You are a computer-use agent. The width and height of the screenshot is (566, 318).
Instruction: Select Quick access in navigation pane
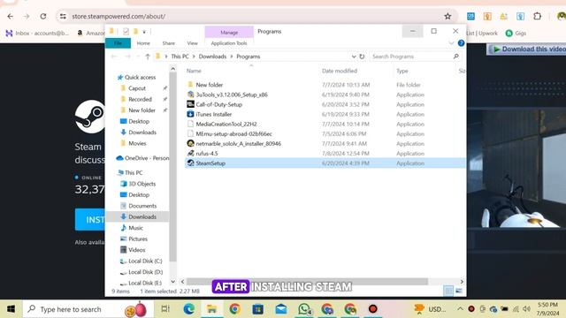(136, 77)
